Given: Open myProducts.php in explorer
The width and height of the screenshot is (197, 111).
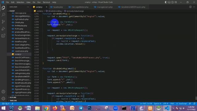Looking at the screenshot, I should pyautogui.click(x=22, y=19).
